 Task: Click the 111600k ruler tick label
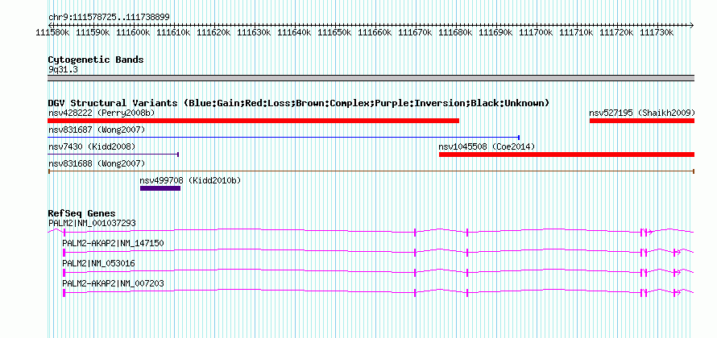point(133,32)
